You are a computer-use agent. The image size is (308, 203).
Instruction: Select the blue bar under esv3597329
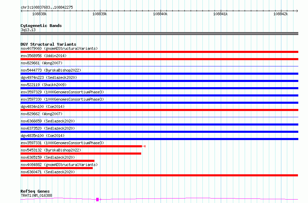[x=159, y=95]
